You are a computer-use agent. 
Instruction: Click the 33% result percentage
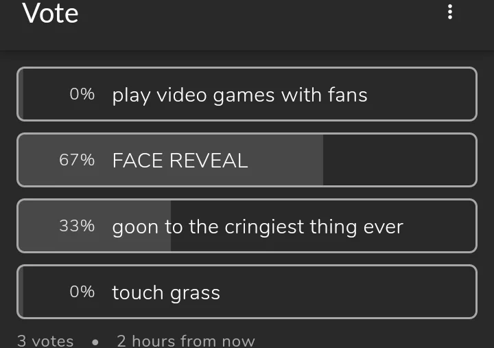[x=77, y=226]
